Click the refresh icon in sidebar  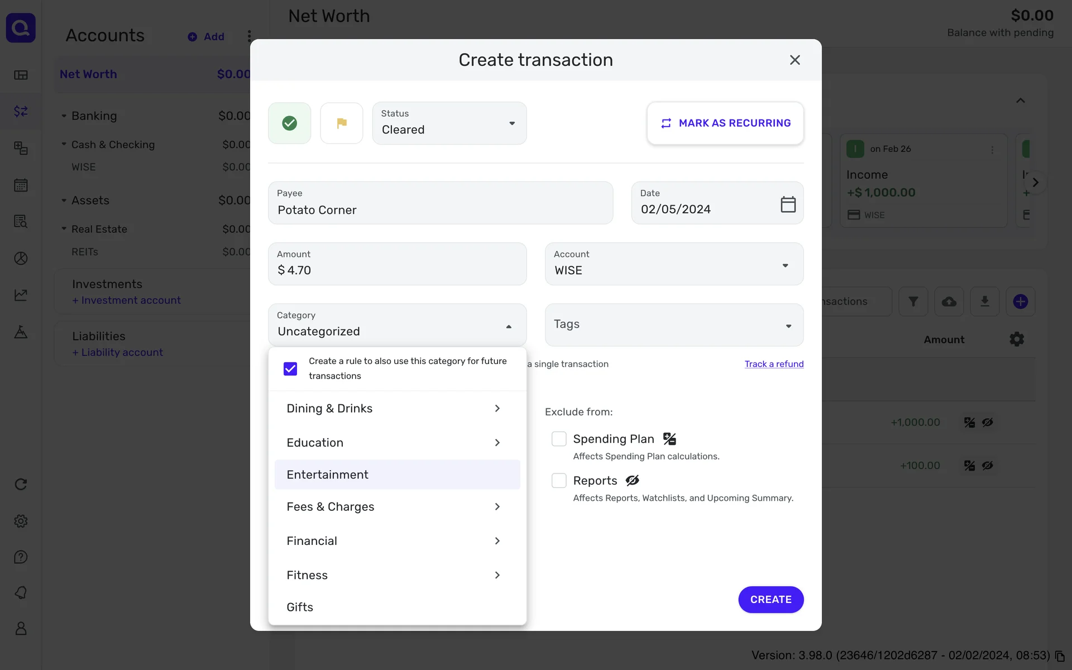tap(21, 484)
